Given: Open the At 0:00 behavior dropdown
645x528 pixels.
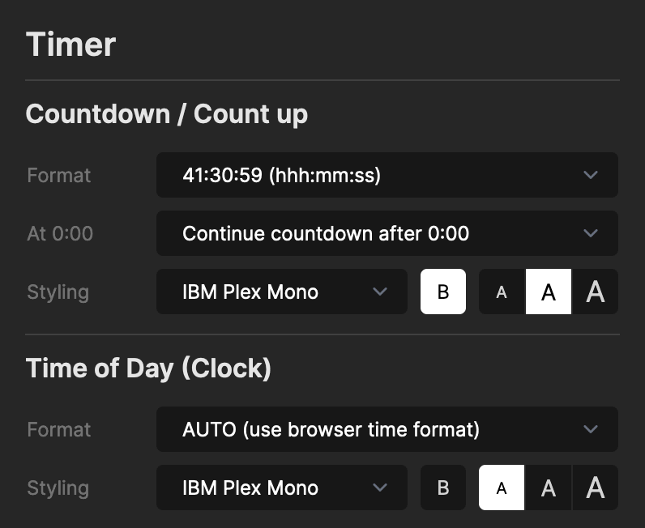Looking at the screenshot, I should tap(387, 233).
